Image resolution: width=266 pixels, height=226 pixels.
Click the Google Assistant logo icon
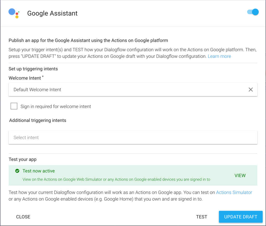click(x=14, y=13)
